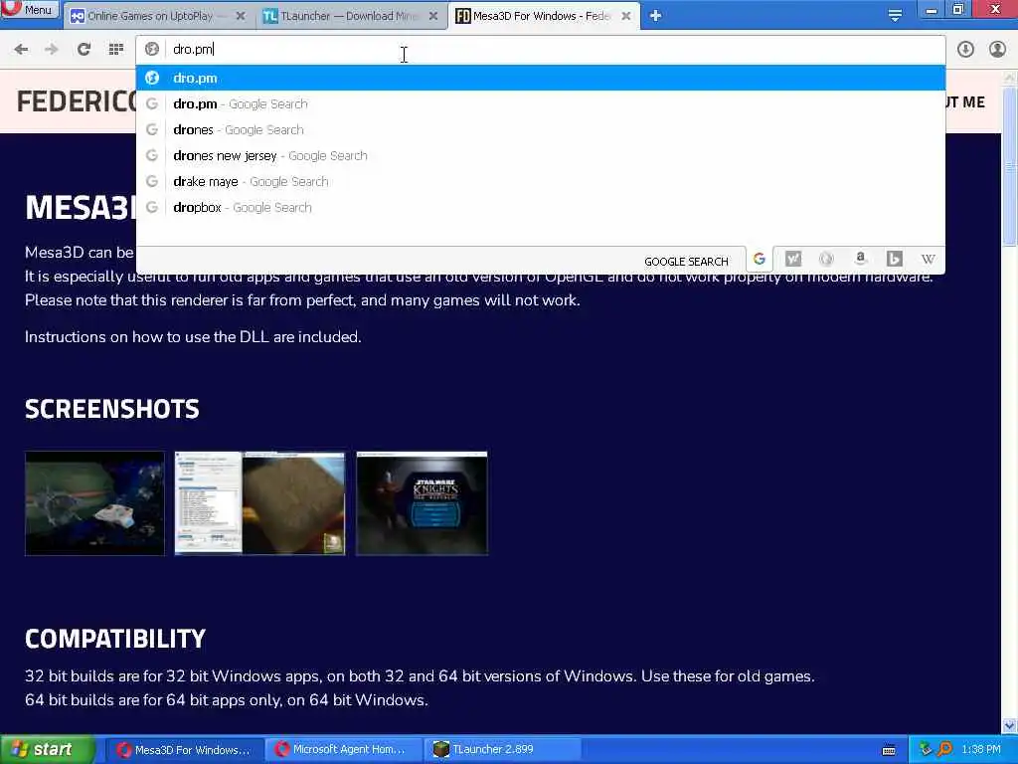This screenshot has width=1018, height=764.
Task: Open Speed Dial grid icon
Action: (115, 49)
